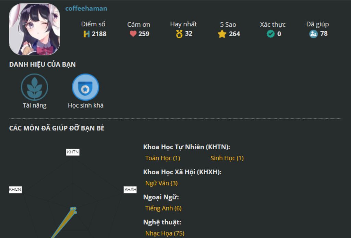Click the KHXH label on radar chart

coord(130,189)
